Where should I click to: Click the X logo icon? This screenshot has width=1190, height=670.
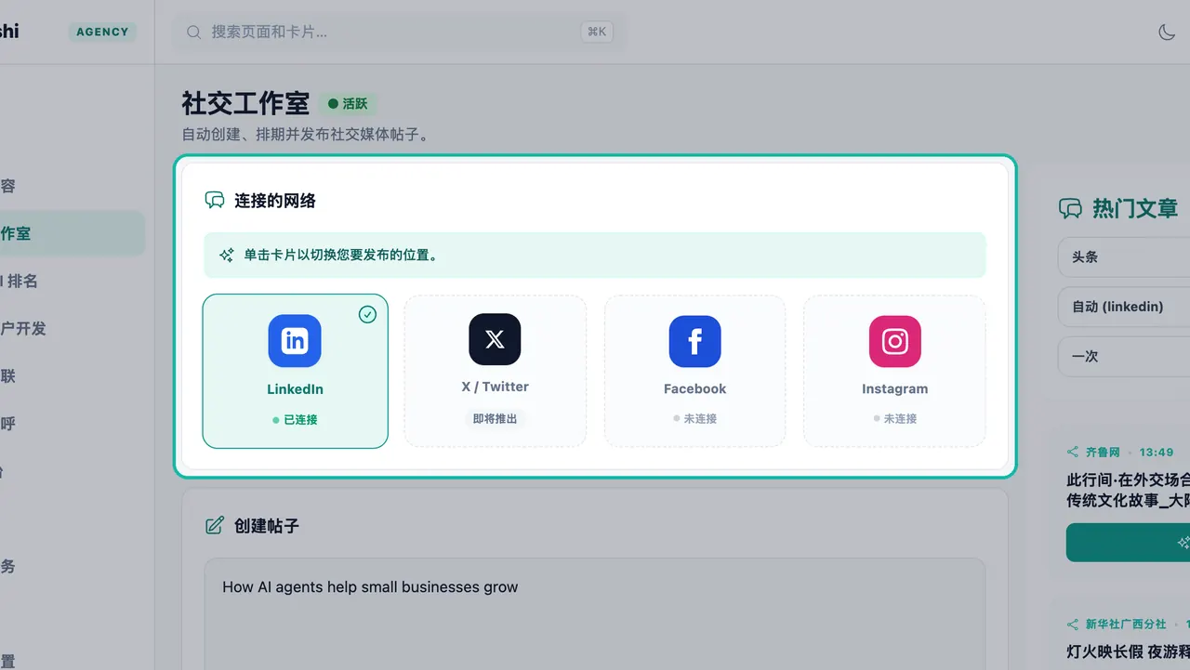click(495, 339)
